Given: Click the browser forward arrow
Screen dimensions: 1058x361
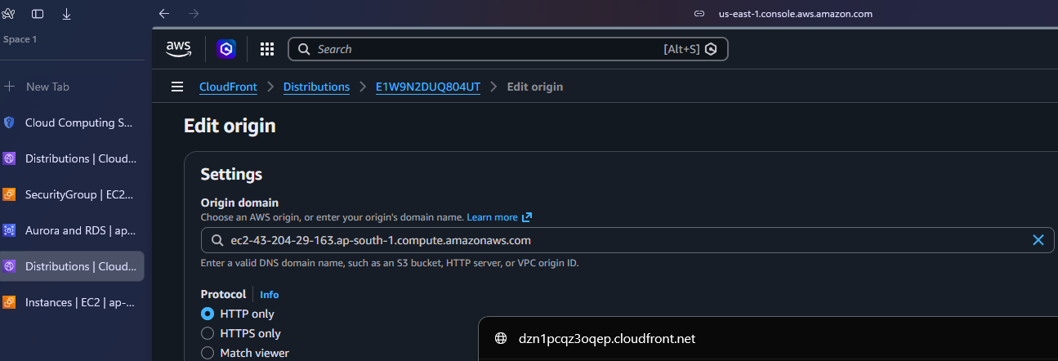Looking at the screenshot, I should click(194, 14).
